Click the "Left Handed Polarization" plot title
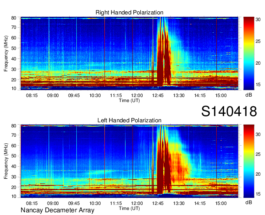Image resolution: width=265 pixels, height=215 pixels. [x=129, y=120]
